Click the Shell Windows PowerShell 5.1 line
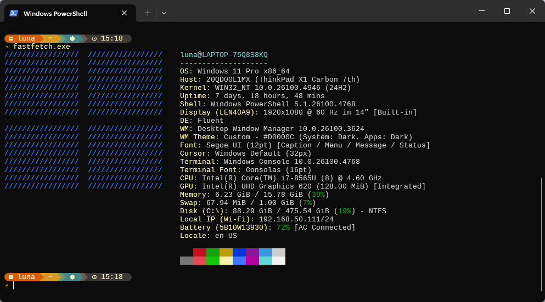The image size is (545, 302). coord(268,104)
